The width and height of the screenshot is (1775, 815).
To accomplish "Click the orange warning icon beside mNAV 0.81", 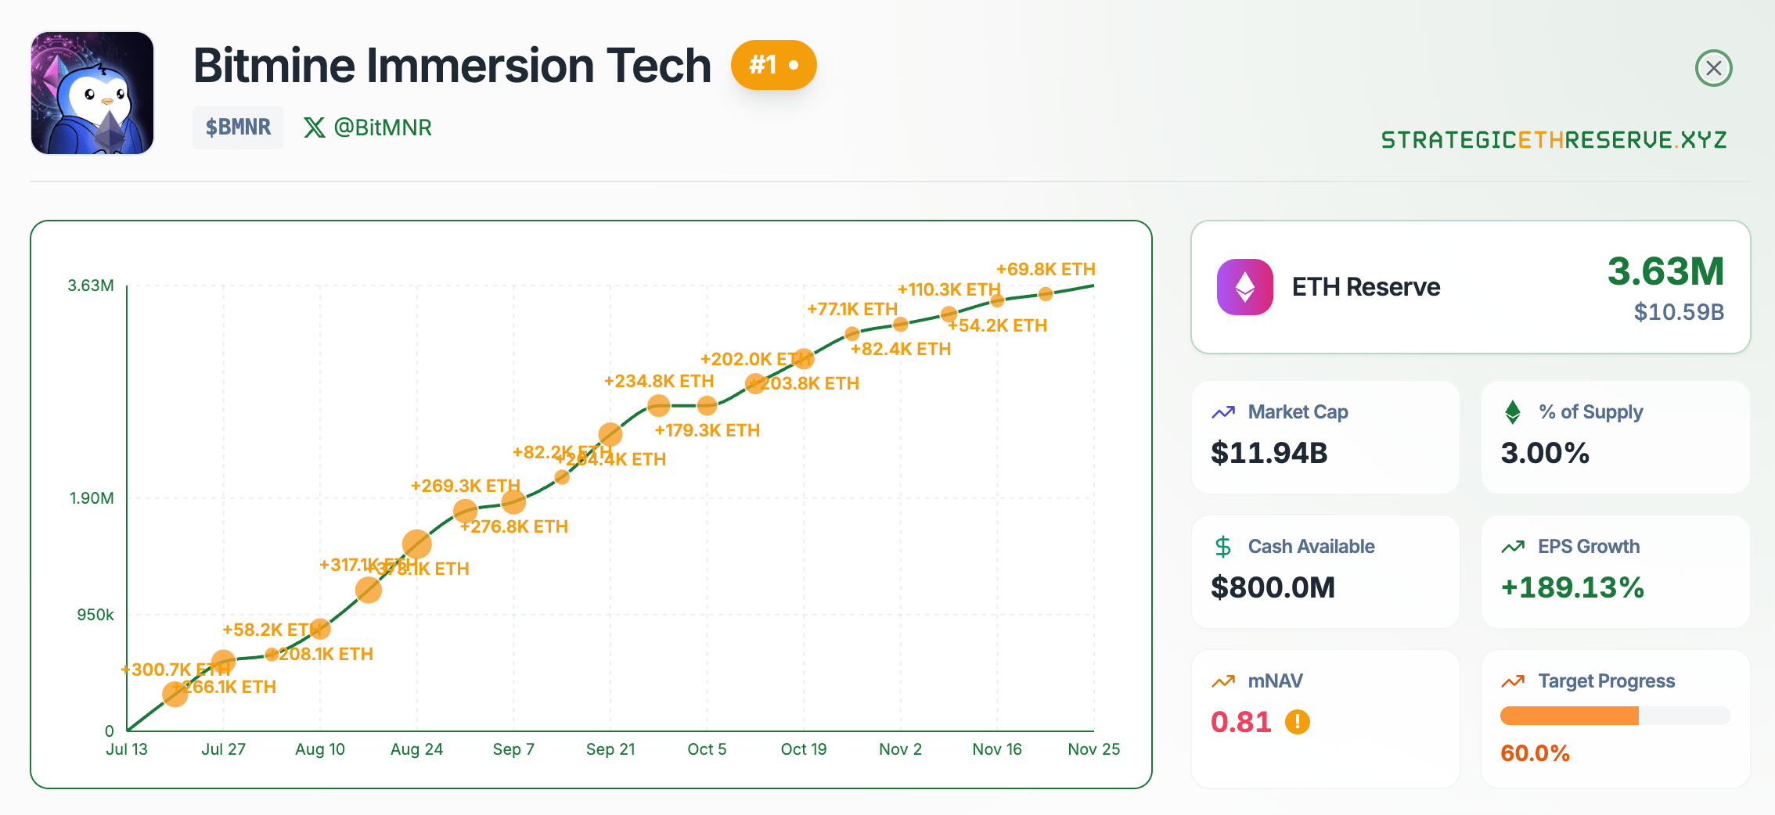I will click(1297, 722).
